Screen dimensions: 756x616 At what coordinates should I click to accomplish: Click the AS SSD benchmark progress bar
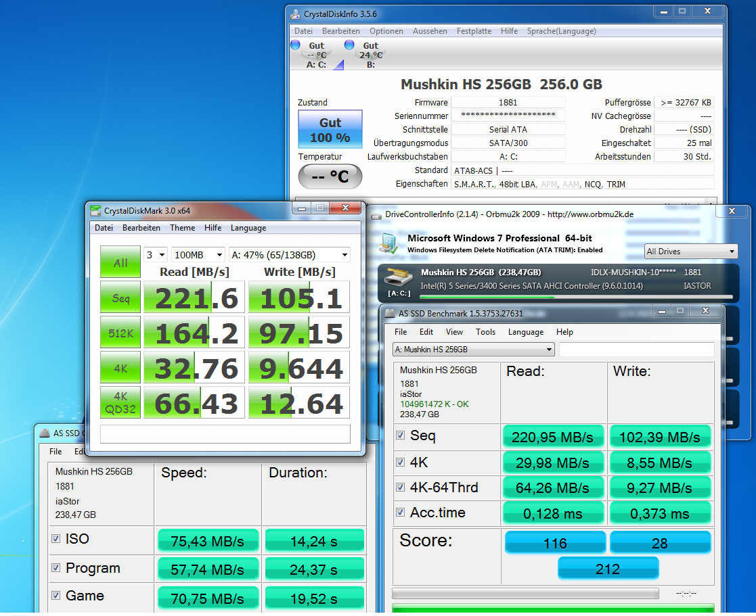525,594
